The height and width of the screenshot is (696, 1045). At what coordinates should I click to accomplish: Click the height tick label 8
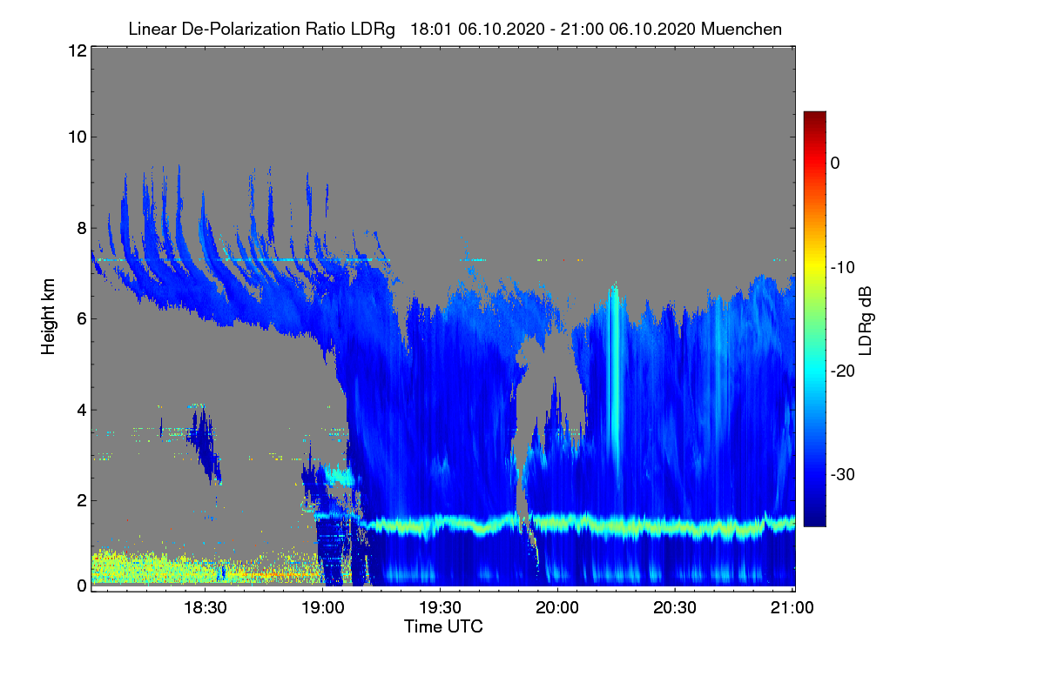(80, 228)
